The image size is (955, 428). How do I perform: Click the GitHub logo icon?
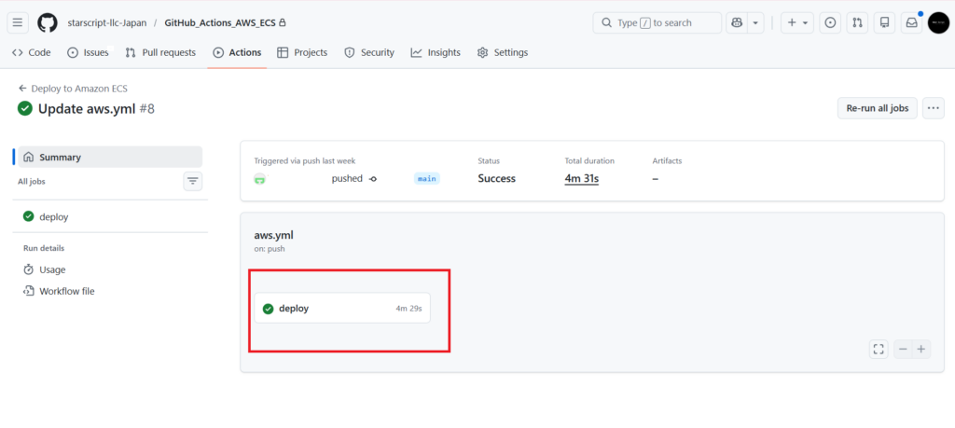(48, 22)
